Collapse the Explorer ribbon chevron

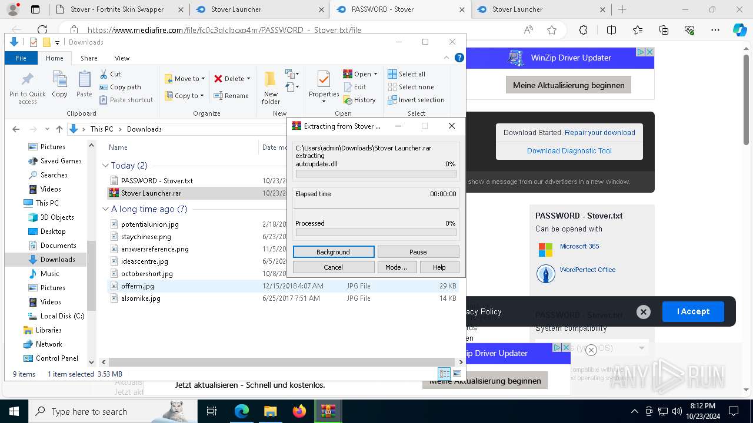click(448, 58)
